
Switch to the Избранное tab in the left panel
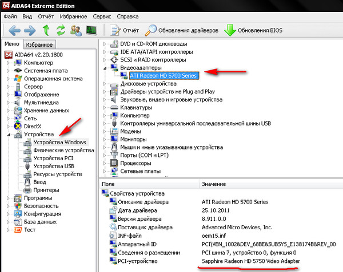pyautogui.click(x=39, y=44)
